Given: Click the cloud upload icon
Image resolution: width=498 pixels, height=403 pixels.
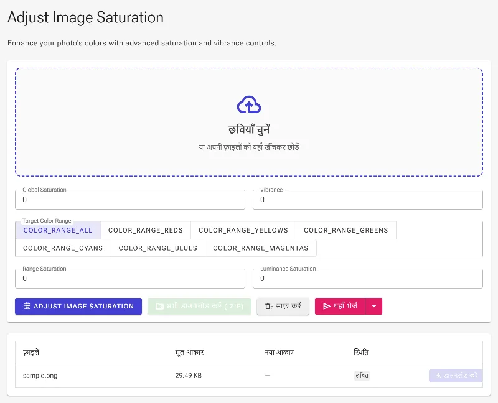Looking at the screenshot, I should pos(249,104).
